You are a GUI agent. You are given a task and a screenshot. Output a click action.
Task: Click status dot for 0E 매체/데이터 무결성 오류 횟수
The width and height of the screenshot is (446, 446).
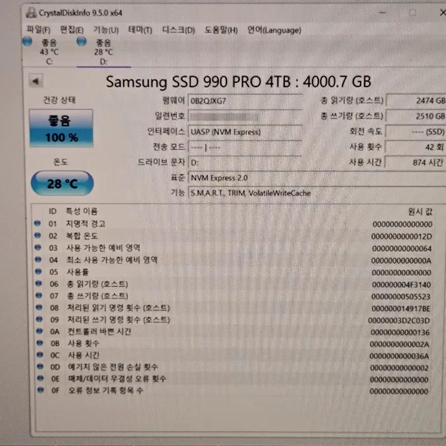point(41,378)
